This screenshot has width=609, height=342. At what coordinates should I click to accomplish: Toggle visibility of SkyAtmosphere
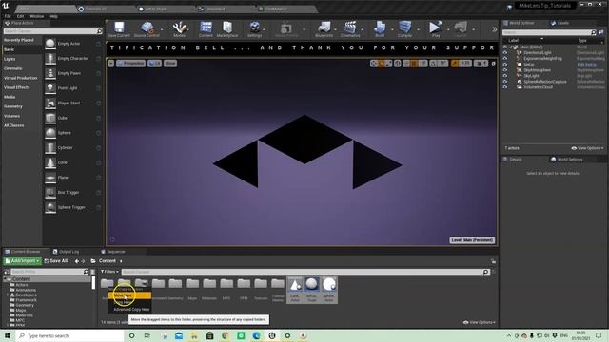coord(505,70)
